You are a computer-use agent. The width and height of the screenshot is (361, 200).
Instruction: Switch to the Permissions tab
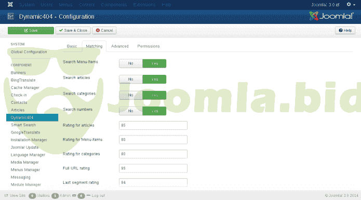tap(149, 46)
